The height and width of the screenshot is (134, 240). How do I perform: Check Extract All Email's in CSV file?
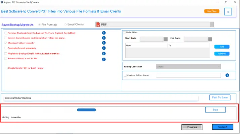tap(6, 59)
